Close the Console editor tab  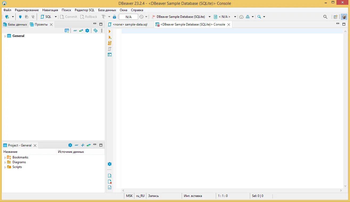229,24
